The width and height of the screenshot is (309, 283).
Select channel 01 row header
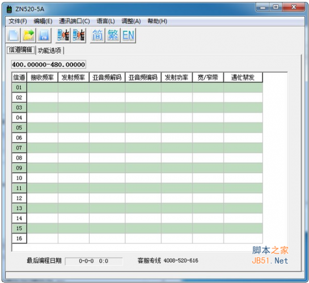[x=19, y=88]
